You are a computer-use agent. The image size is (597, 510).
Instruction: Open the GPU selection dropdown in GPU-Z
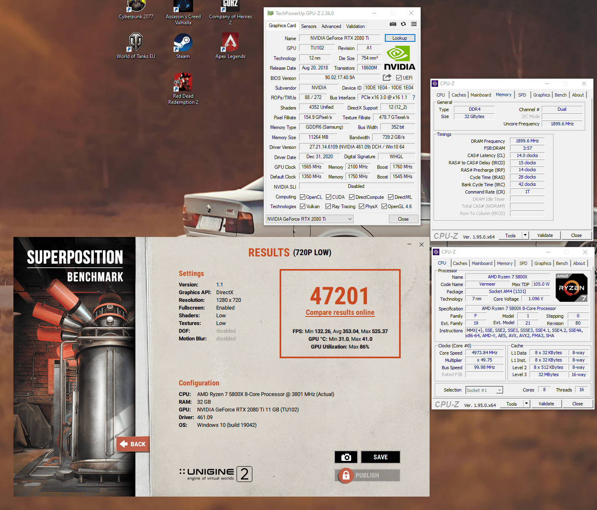pyautogui.click(x=309, y=219)
